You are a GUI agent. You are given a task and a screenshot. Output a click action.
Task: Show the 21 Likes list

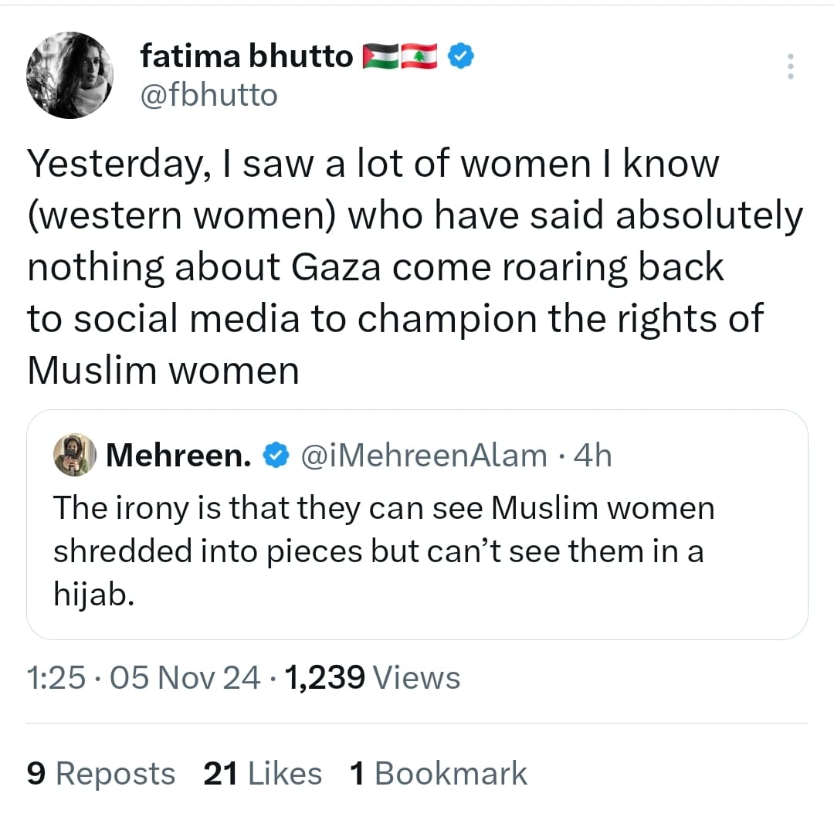[263, 773]
